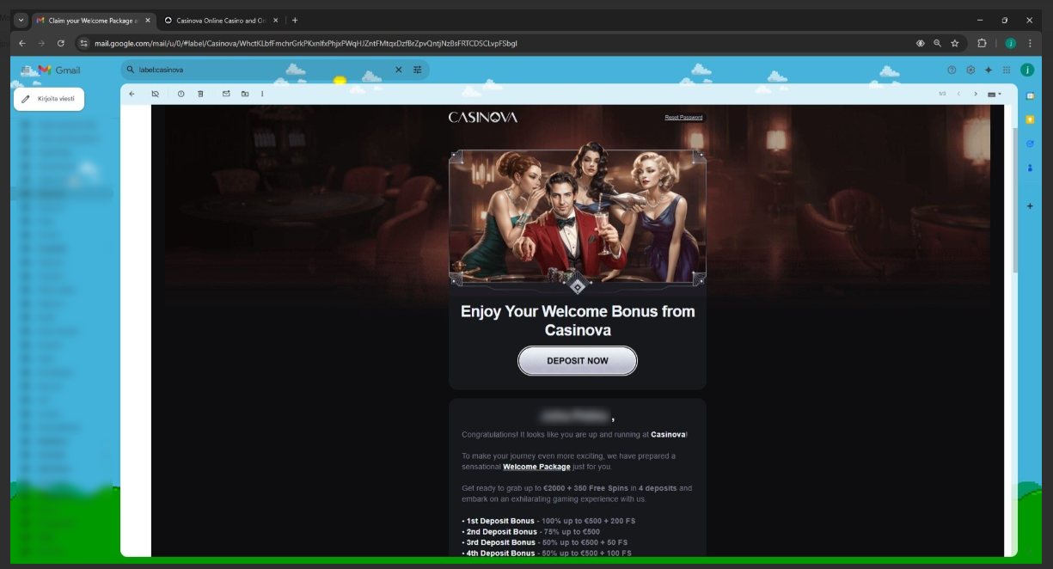Clear the label:casinova search with the X
This screenshot has height=569, width=1053.
(399, 70)
